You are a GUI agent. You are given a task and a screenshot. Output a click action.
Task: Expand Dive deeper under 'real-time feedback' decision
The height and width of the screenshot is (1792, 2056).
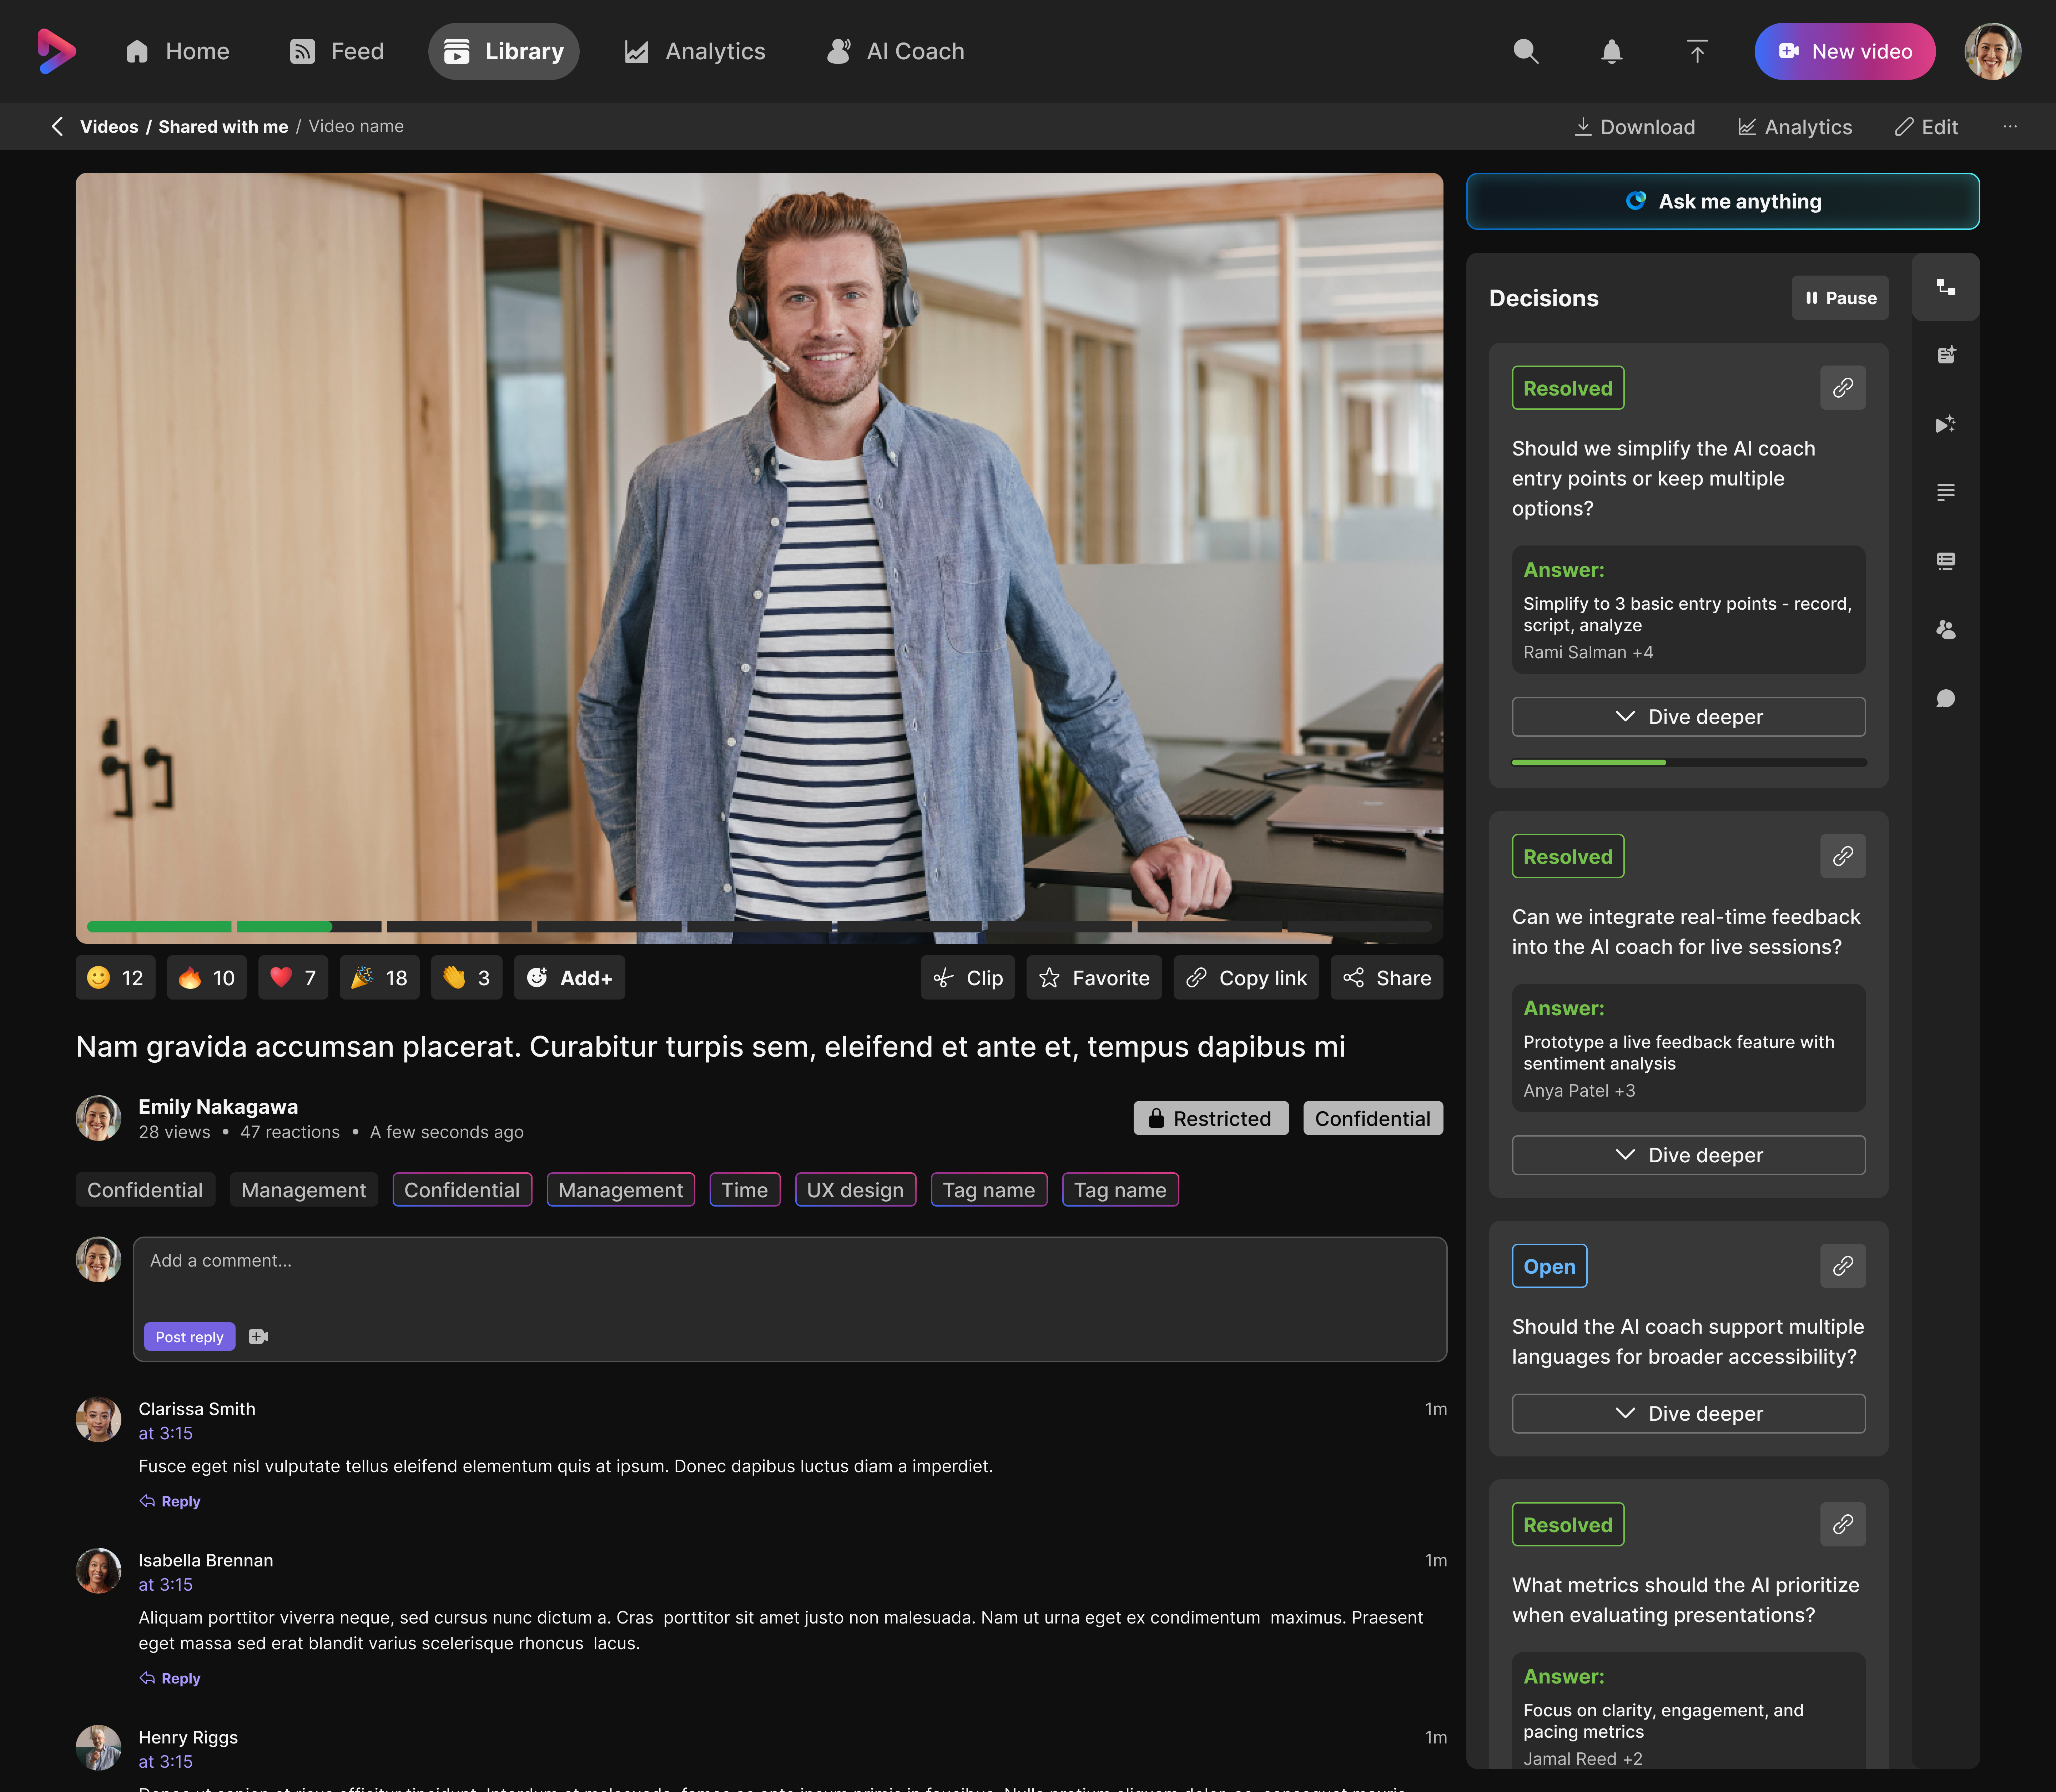tap(1689, 1155)
